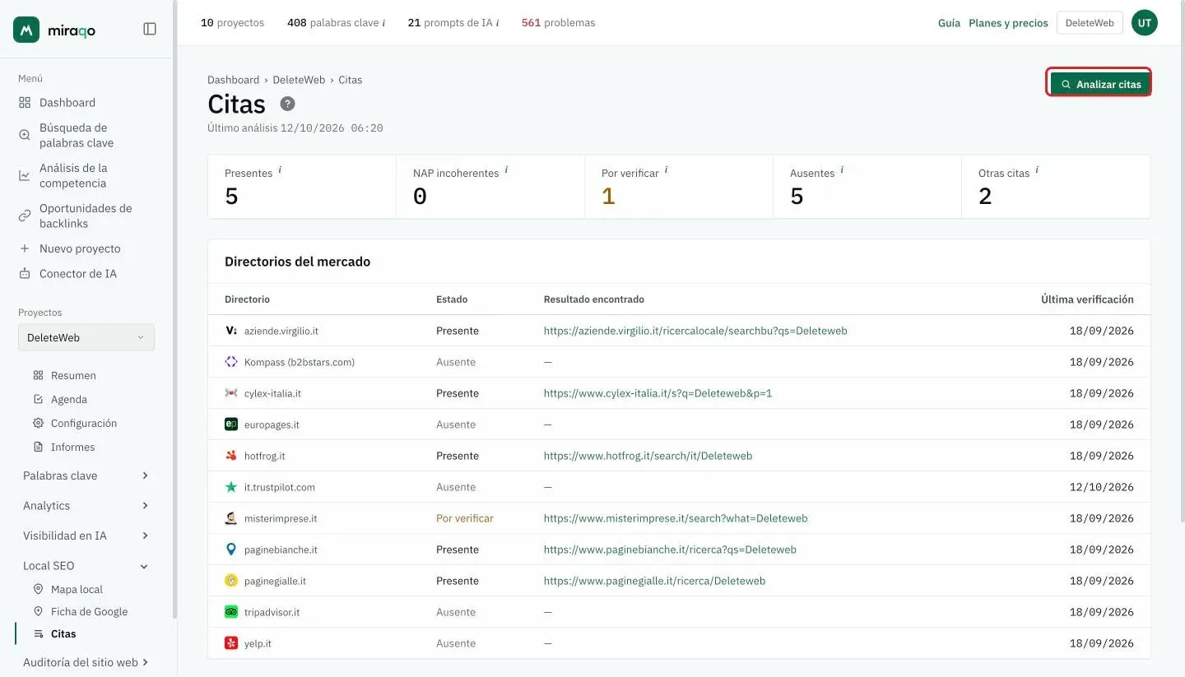Image resolution: width=1185 pixels, height=677 pixels.
Task: Select Mapa local under Local SEO
Action: point(77,589)
